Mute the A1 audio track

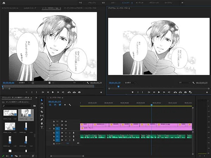(x=66, y=133)
